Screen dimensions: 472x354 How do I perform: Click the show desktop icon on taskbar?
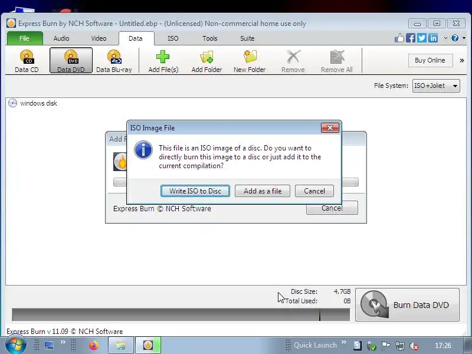click(49, 345)
